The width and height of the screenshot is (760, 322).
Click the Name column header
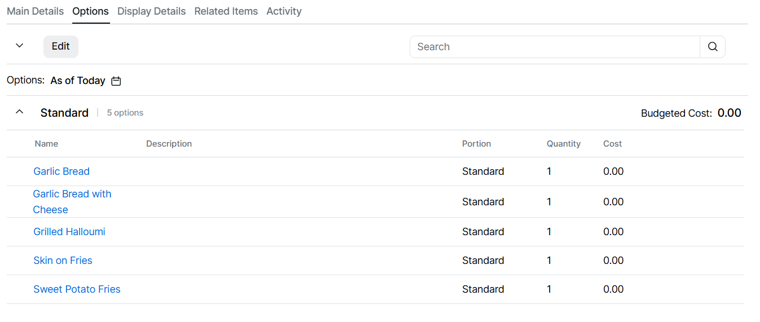pos(46,144)
